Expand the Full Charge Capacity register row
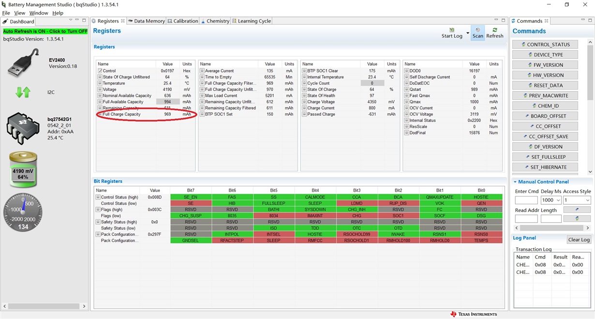Image resolution: width=595 pixels, height=319 pixels. pos(100,114)
